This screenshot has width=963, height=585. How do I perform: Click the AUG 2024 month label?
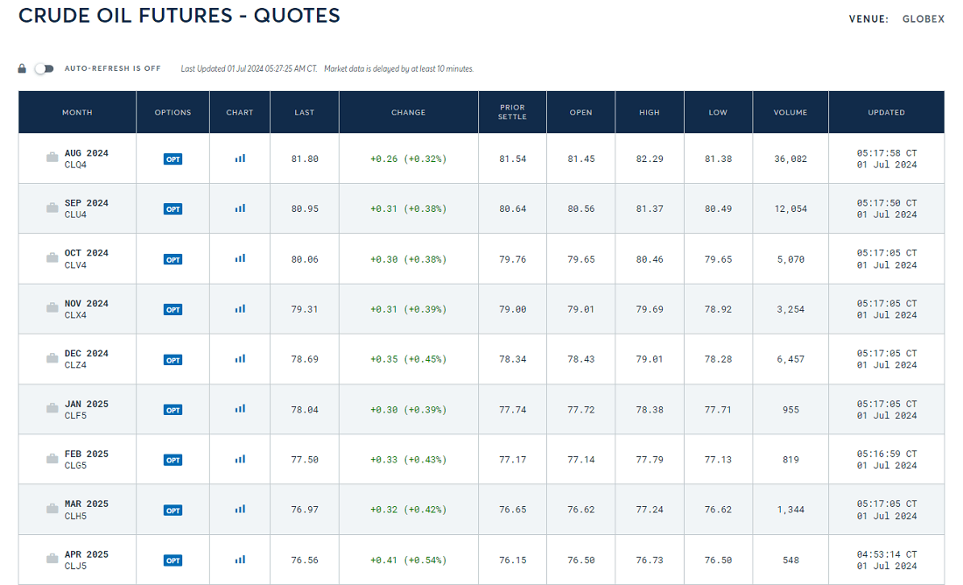(87, 153)
